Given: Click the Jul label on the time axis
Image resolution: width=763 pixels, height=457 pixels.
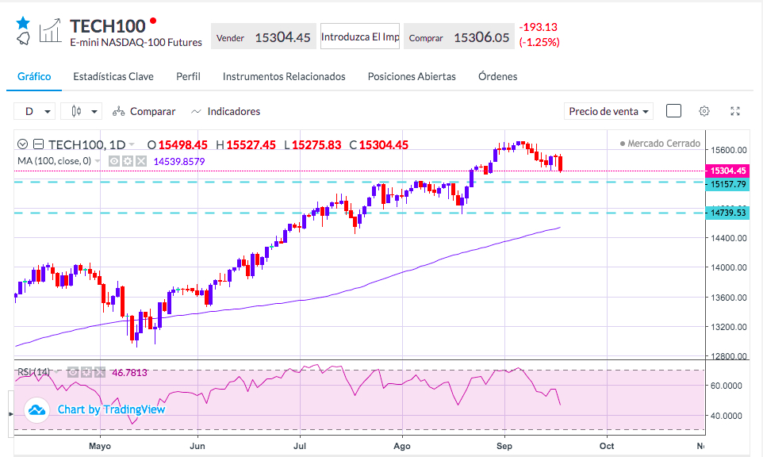Looking at the screenshot, I should [x=300, y=446].
